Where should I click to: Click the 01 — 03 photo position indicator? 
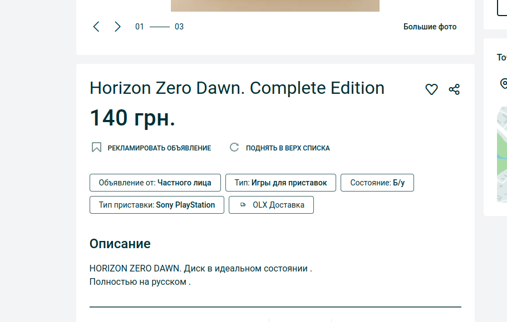159,27
